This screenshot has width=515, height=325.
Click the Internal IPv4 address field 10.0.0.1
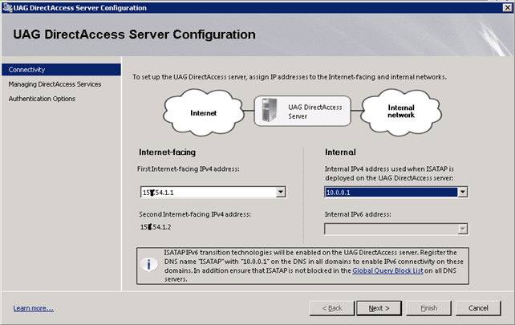coord(389,192)
